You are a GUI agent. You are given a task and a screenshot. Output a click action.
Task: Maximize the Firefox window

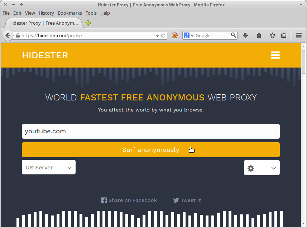pos(21,5)
